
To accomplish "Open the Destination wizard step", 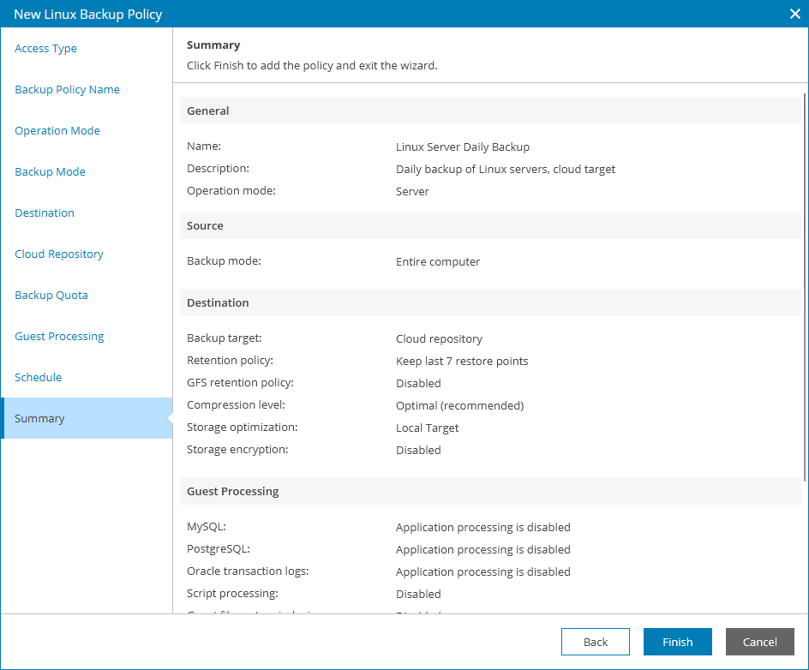I will 45,213.
